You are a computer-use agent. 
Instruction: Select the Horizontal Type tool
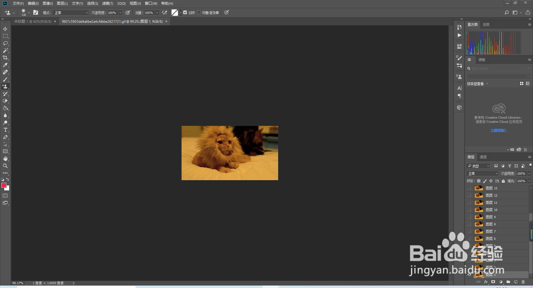[x=5, y=130]
